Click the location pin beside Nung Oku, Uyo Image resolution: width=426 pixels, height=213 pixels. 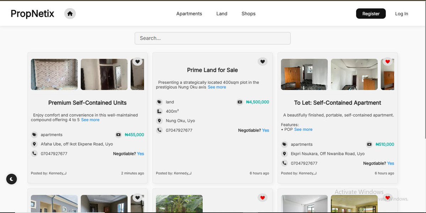pyautogui.click(x=159, y=121)
